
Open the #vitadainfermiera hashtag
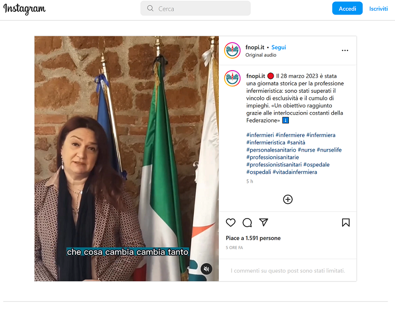tap(295, 172)
